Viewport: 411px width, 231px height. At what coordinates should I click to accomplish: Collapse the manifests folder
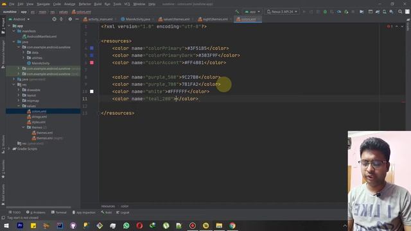14,31
